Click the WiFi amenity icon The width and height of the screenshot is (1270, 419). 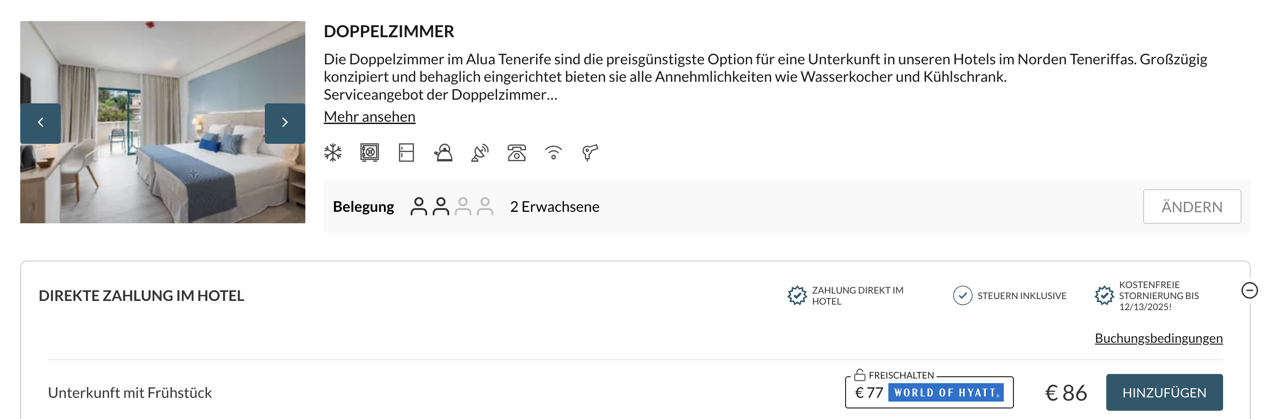[553, 153]
